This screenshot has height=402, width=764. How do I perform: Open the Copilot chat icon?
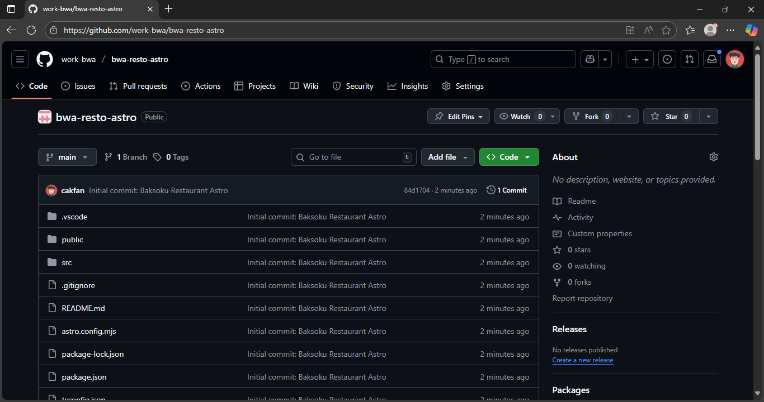tap(589, 59)
